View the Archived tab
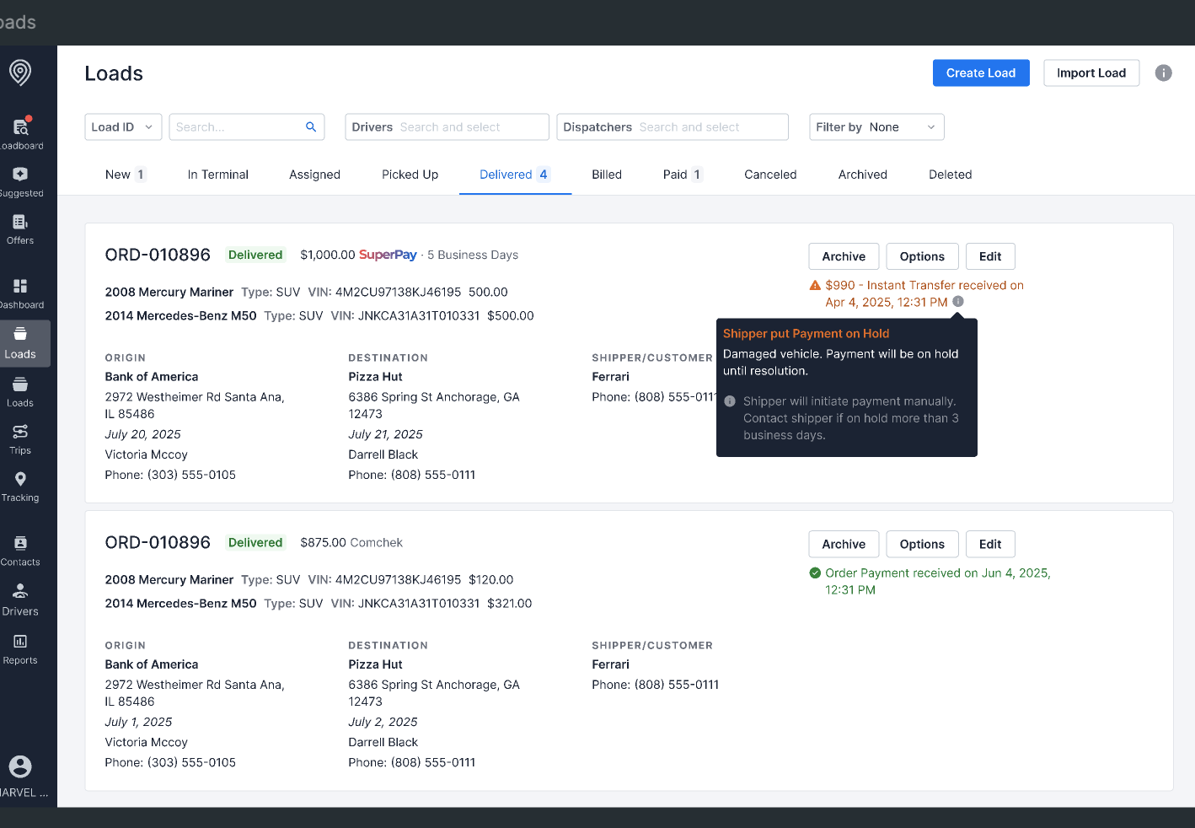 [863, 175]
